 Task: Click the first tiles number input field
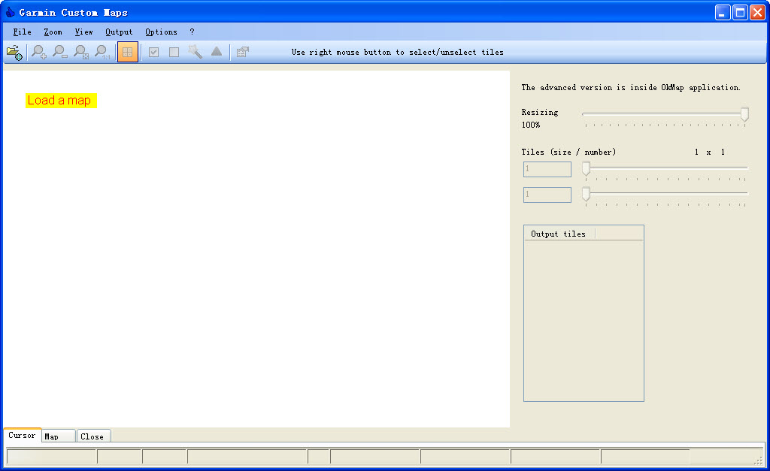coord(547,169)
